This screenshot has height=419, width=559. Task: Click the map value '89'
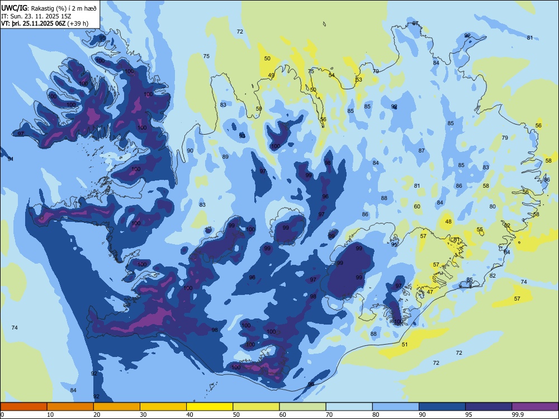click(225, 157)
